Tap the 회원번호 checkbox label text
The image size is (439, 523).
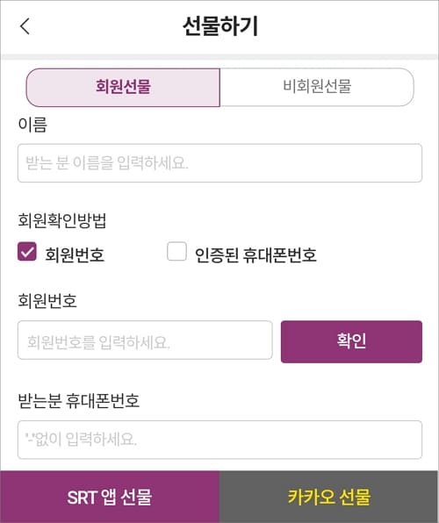[75, 254]
